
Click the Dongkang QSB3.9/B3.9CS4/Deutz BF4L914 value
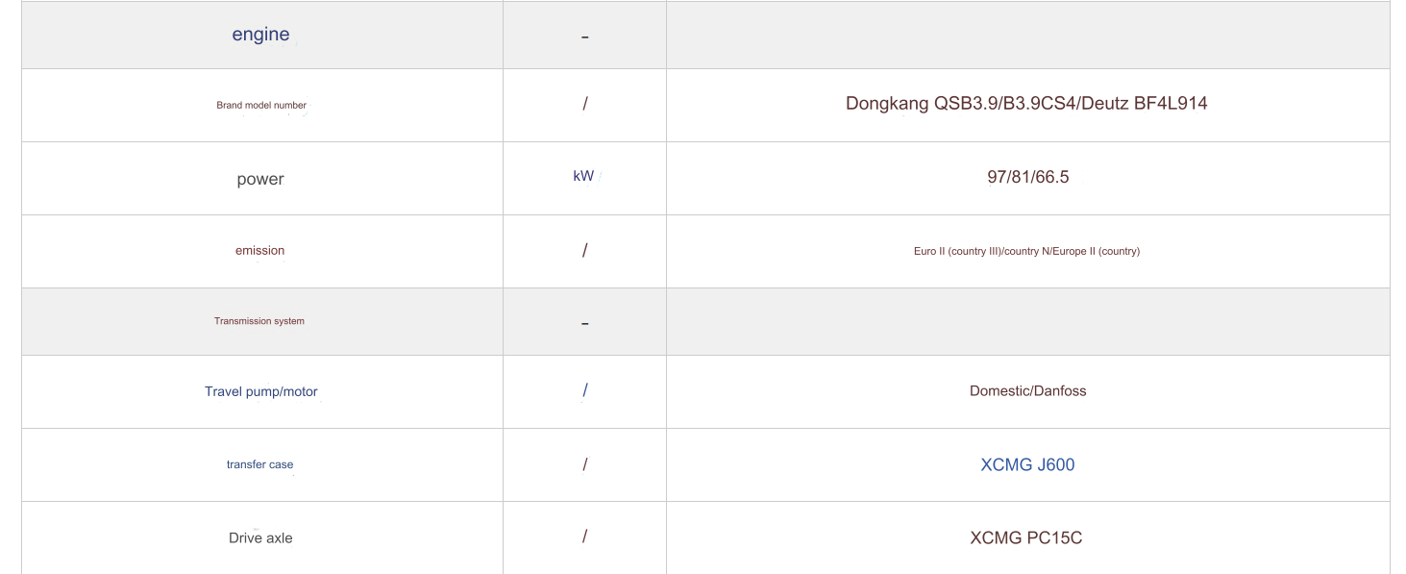pyautogui.click(x=1026, y=104)
